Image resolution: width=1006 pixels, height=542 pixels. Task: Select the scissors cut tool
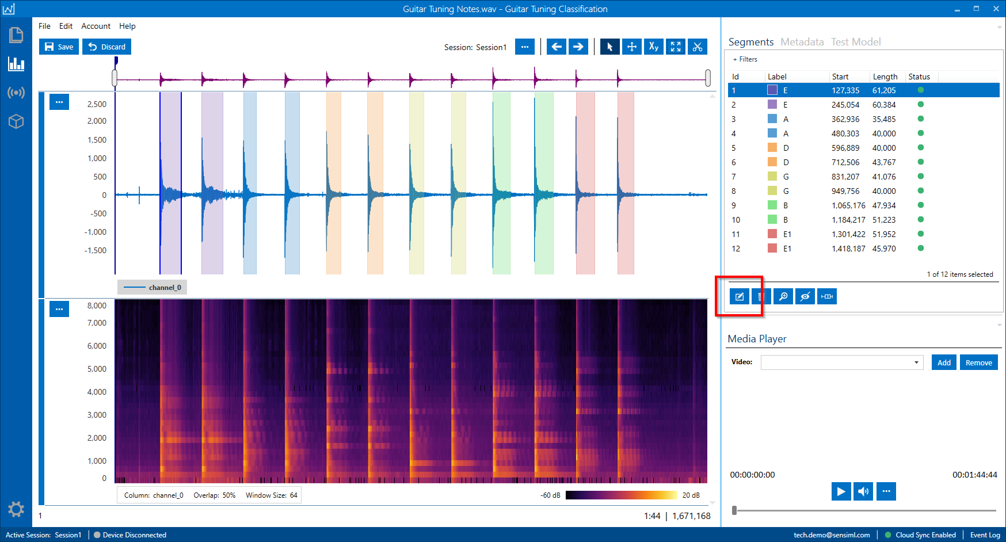(x=697, y=47)
